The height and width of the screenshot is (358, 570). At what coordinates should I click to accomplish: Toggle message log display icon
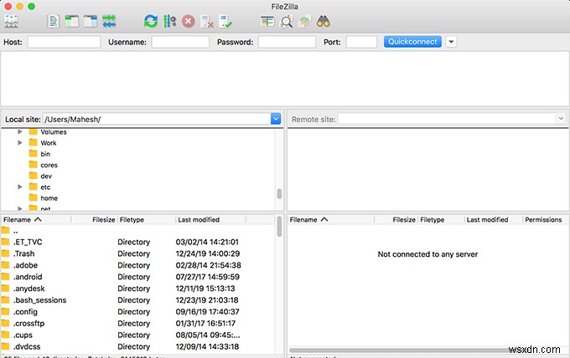click(54, 22)
